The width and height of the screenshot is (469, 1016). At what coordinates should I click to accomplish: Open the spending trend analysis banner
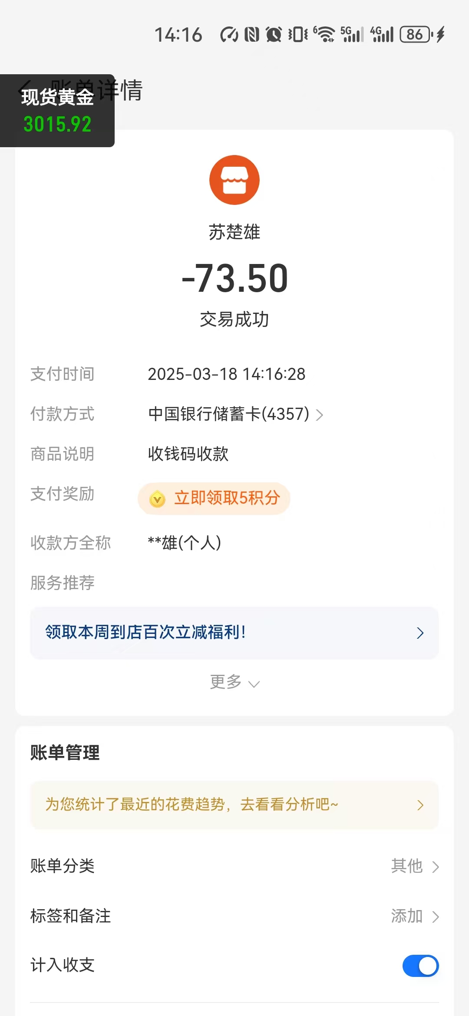[x=234, y=805]
